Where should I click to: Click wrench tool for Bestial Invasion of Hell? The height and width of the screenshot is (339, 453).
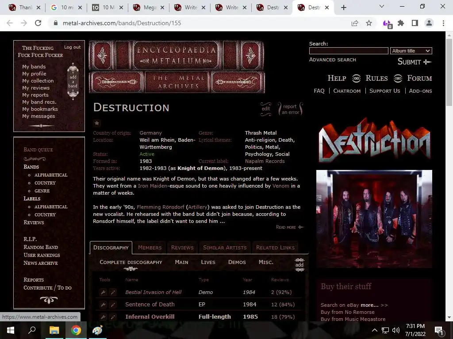[103, 292]
